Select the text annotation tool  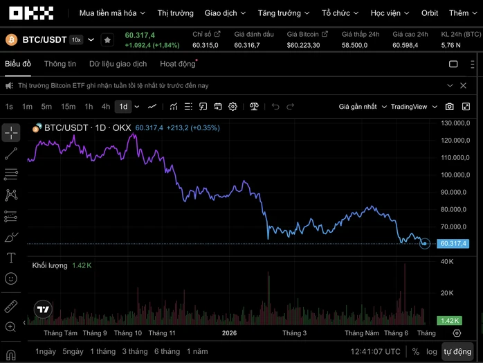coord(11,258)
